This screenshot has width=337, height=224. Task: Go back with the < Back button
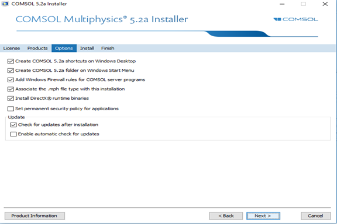[226, 216]
